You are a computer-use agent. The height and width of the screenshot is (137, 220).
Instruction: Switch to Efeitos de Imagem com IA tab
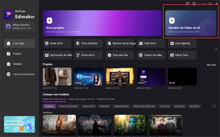click(x=81, y=99)
